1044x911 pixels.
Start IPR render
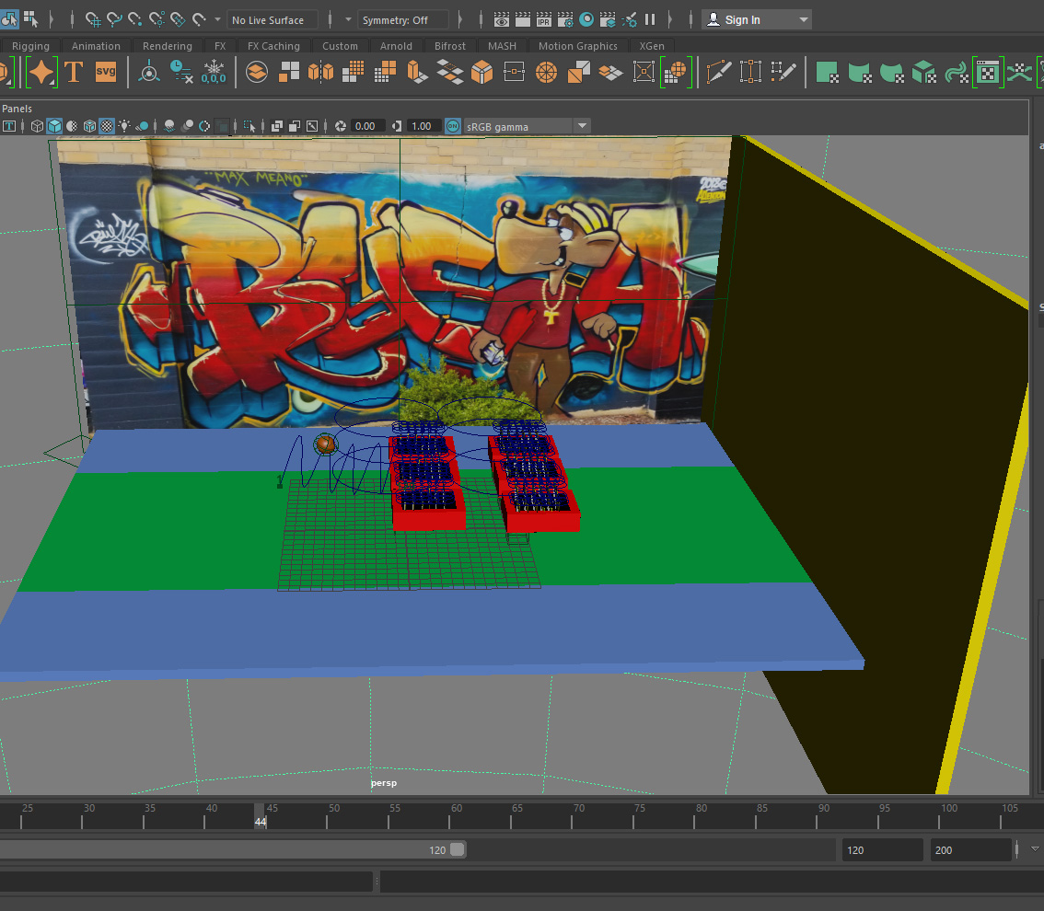544,20
